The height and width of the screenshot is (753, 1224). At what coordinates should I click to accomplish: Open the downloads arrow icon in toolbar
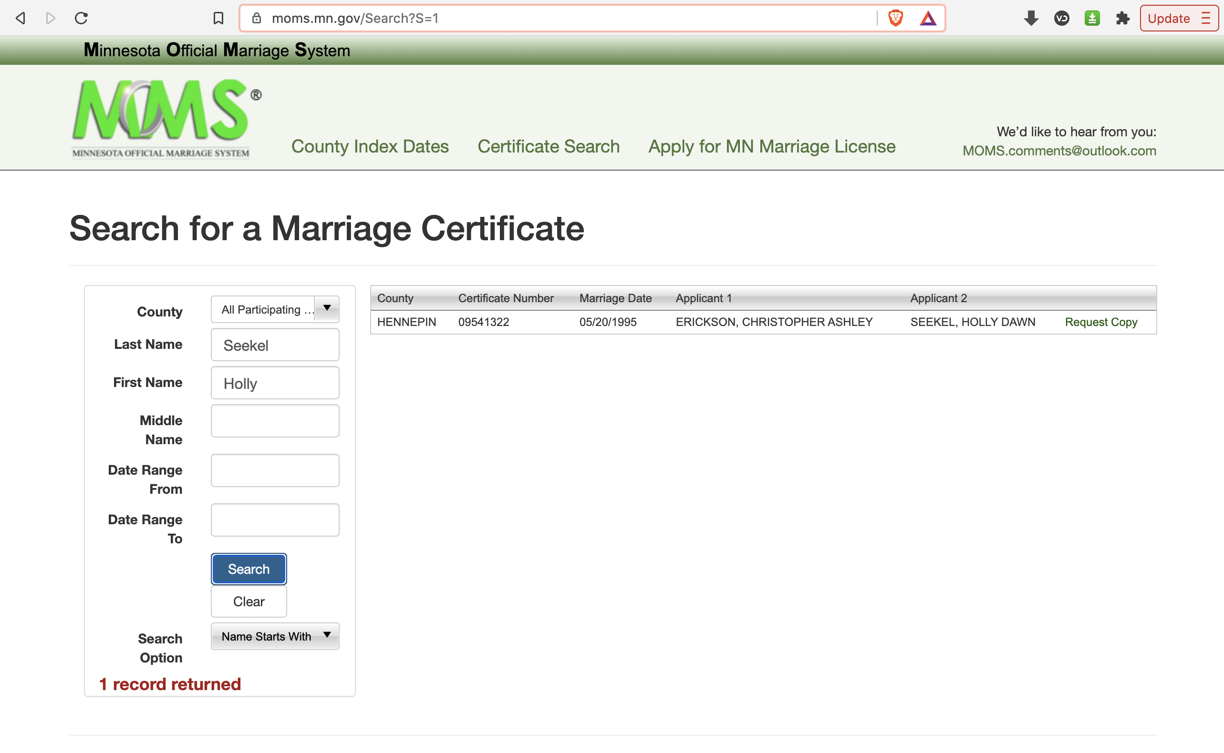pyautogui.click(x=1031, y=19)
